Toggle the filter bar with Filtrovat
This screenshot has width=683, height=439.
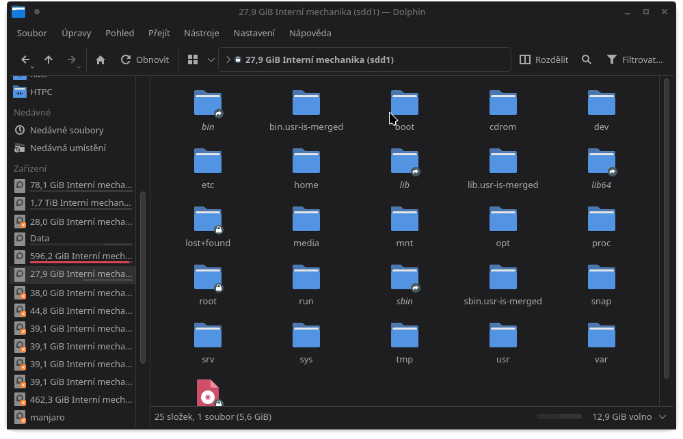point(635,59)
